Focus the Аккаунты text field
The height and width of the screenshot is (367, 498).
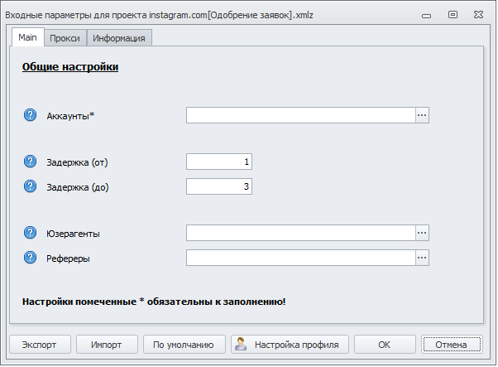300,115
